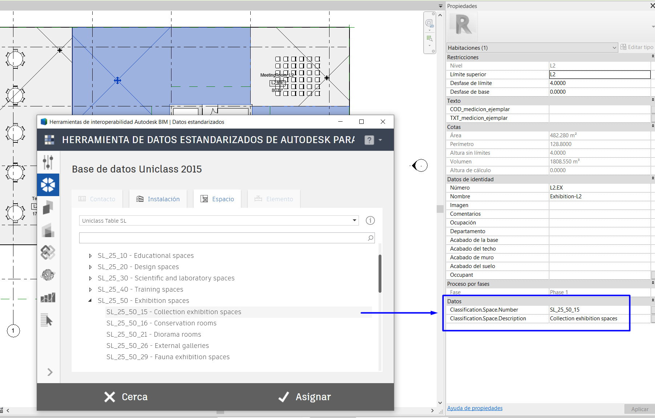
Task: Click the MeetingRoom-L2 room tag
Action: (277, 82)
